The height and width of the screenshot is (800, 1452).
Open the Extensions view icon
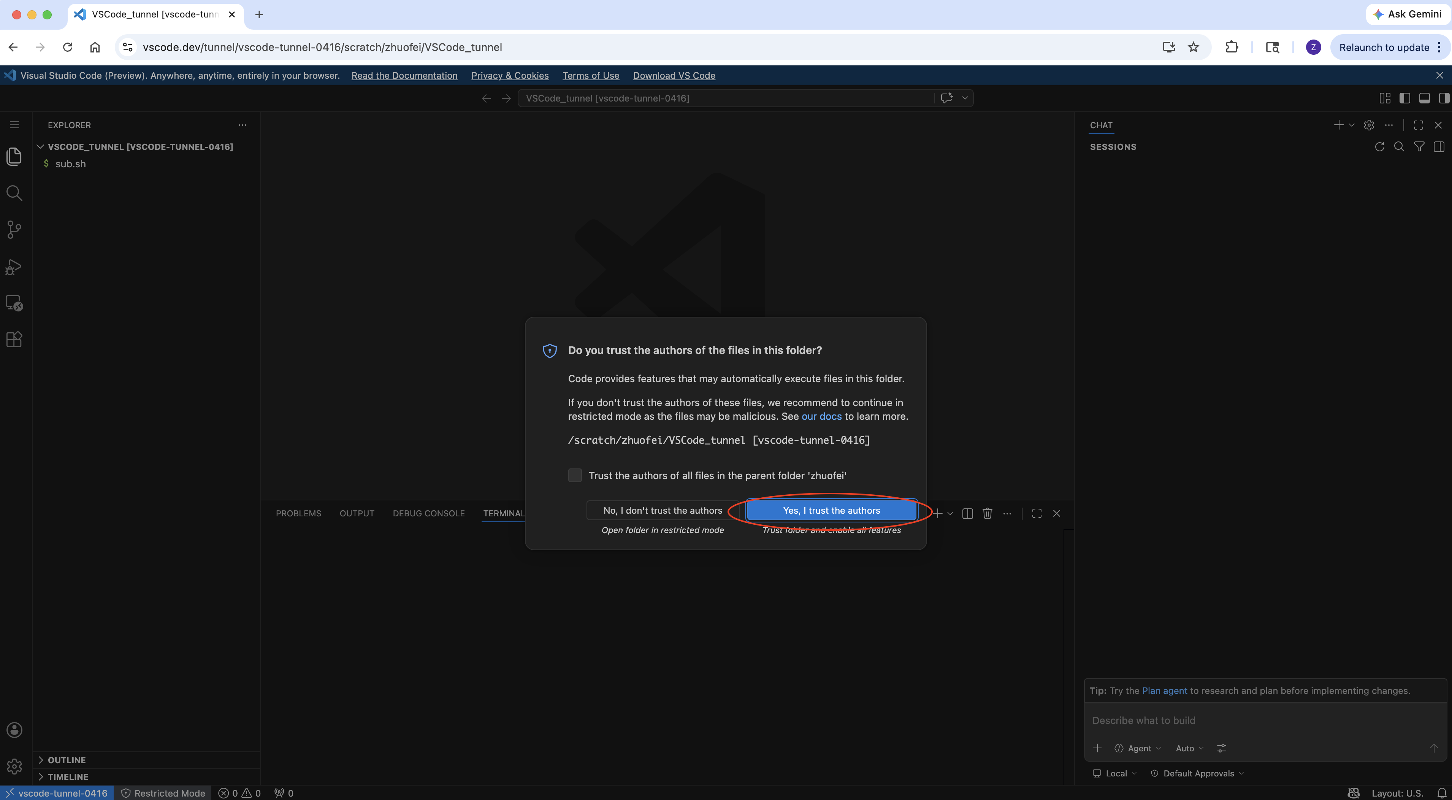pyautogui.click(x=14, y=340)
